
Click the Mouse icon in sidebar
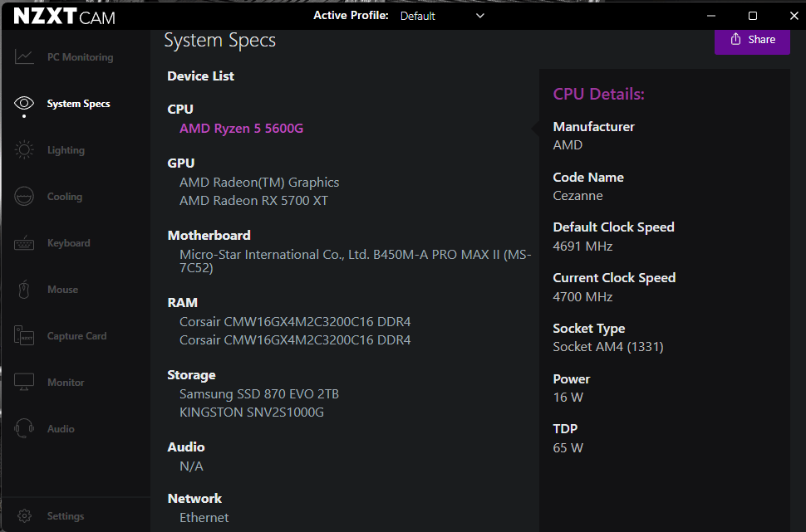[x=24, y=290]
